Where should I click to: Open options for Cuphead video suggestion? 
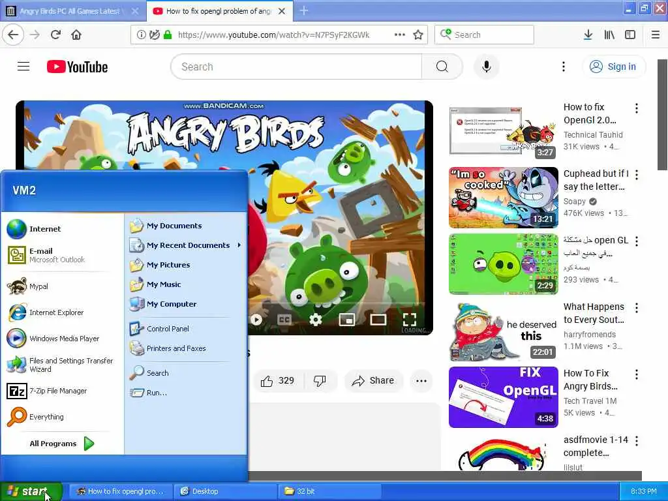637,175
